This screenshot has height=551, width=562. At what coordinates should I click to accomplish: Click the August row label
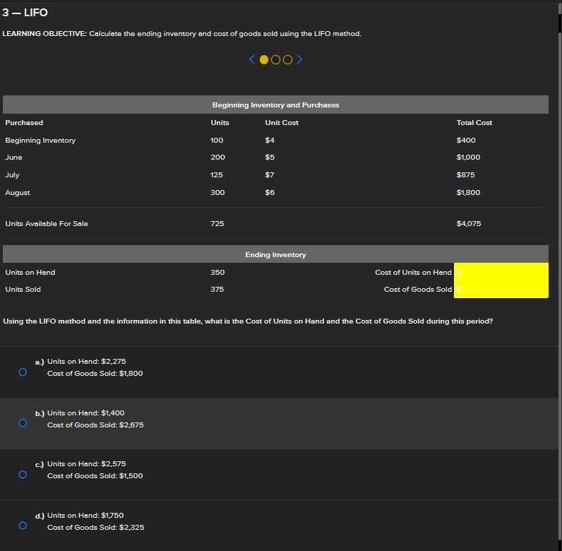[18, 192]
